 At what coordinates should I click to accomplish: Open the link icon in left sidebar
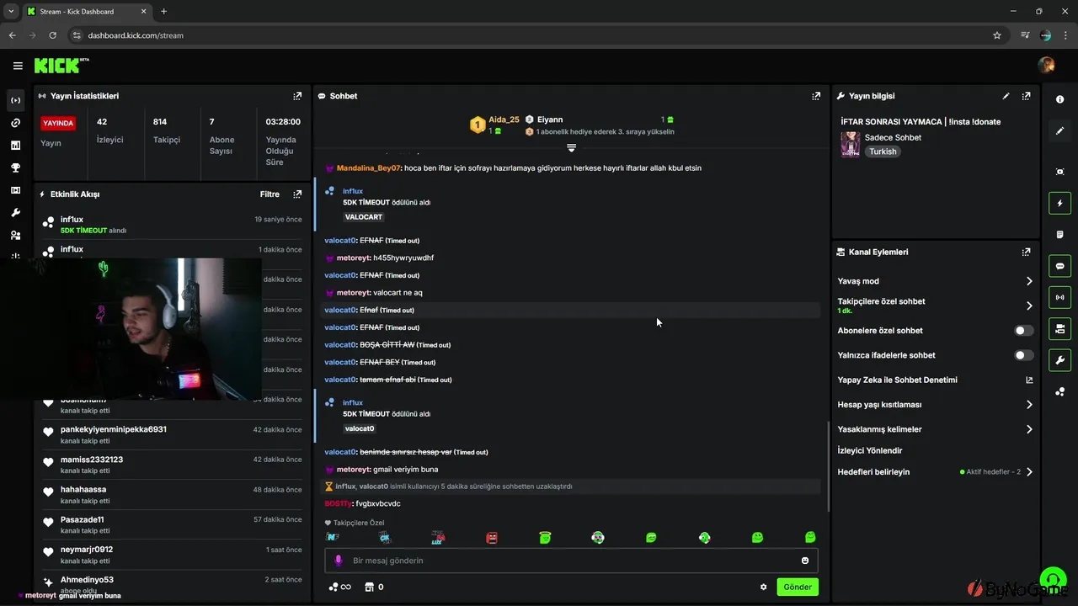(x=15, y=123)
